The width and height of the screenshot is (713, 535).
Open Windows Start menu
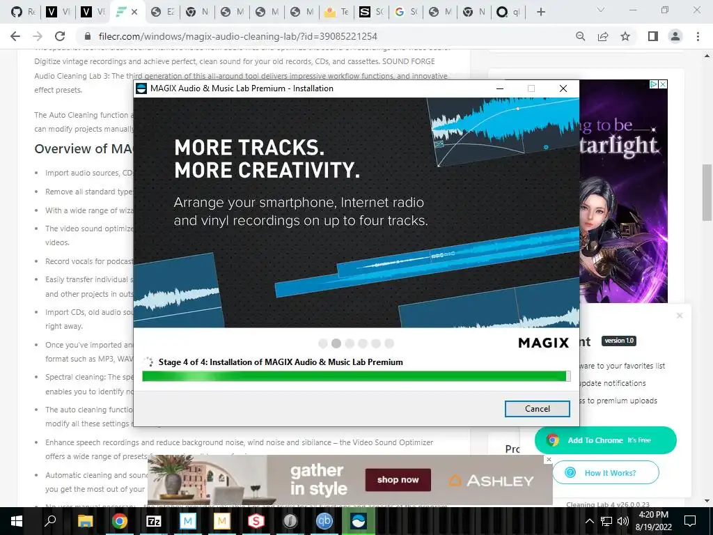coord(16,521)
